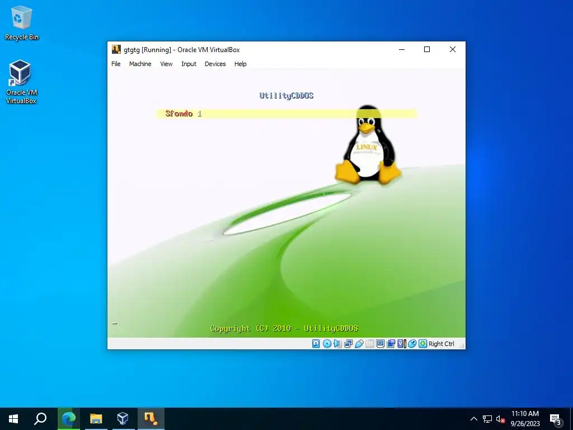Click the audio status icon
The height and width of the screenshot is (430, 573).
coord(337,344)
